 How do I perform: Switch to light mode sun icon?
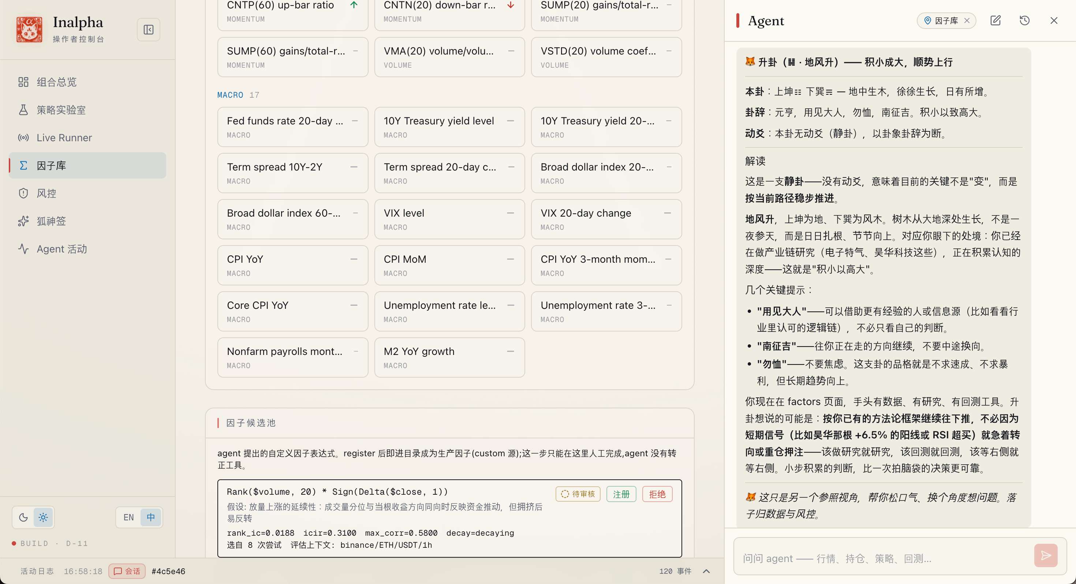pos(43,517)
